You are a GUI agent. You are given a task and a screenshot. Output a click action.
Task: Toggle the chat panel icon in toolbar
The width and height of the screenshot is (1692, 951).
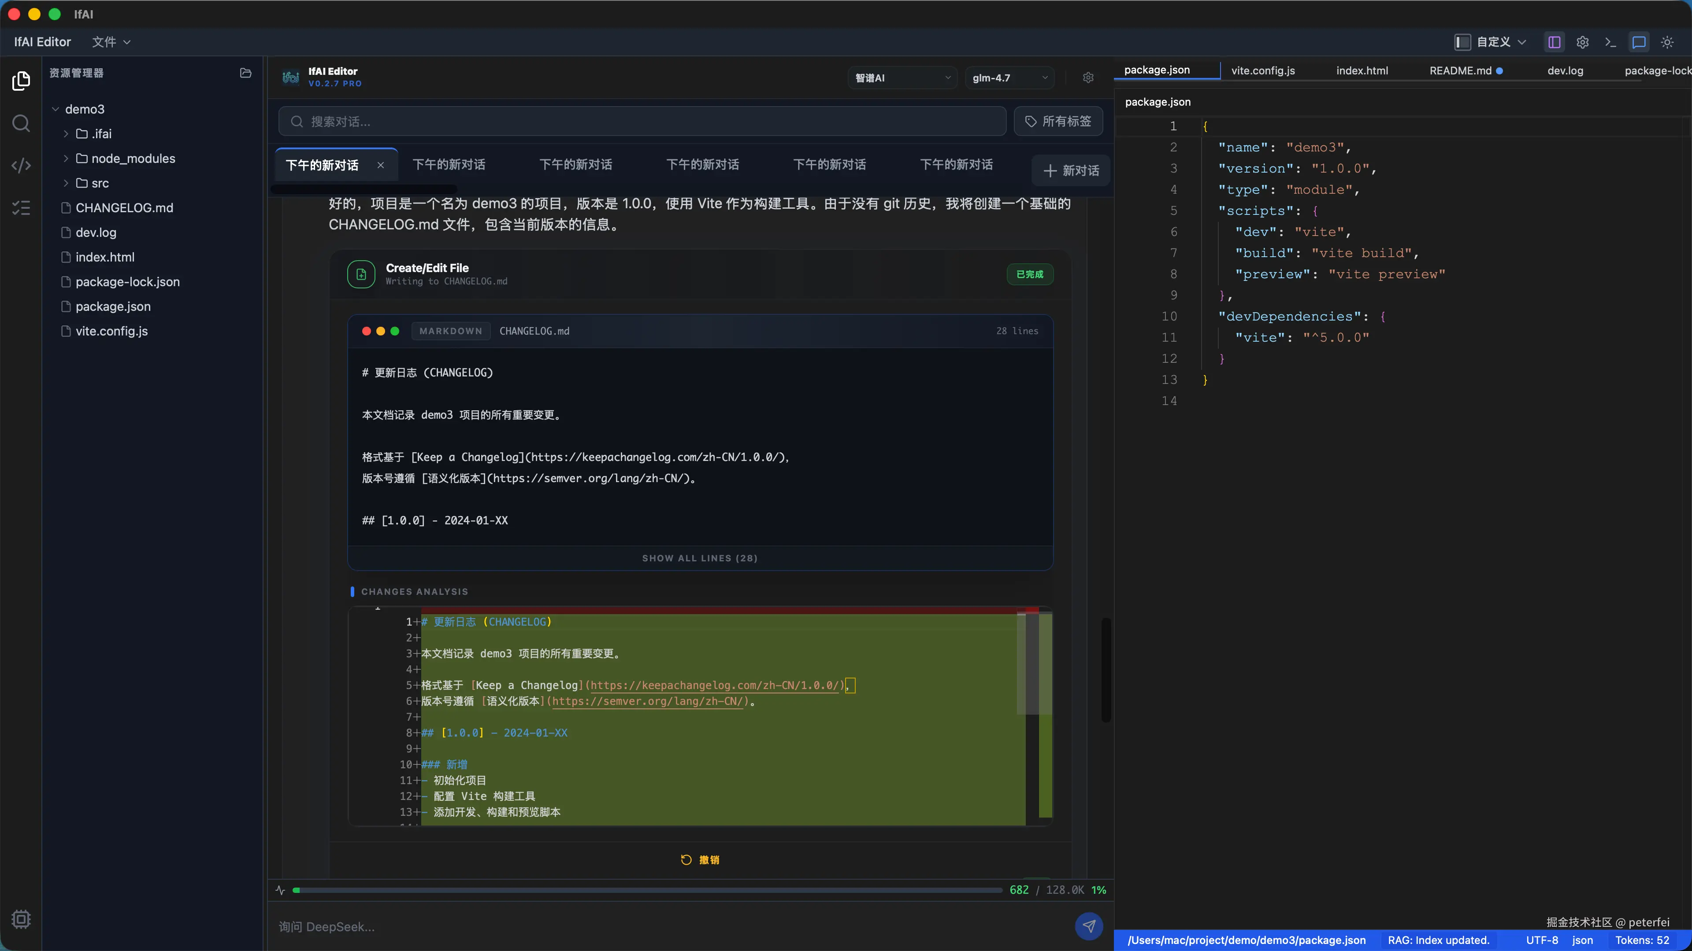1639,42
